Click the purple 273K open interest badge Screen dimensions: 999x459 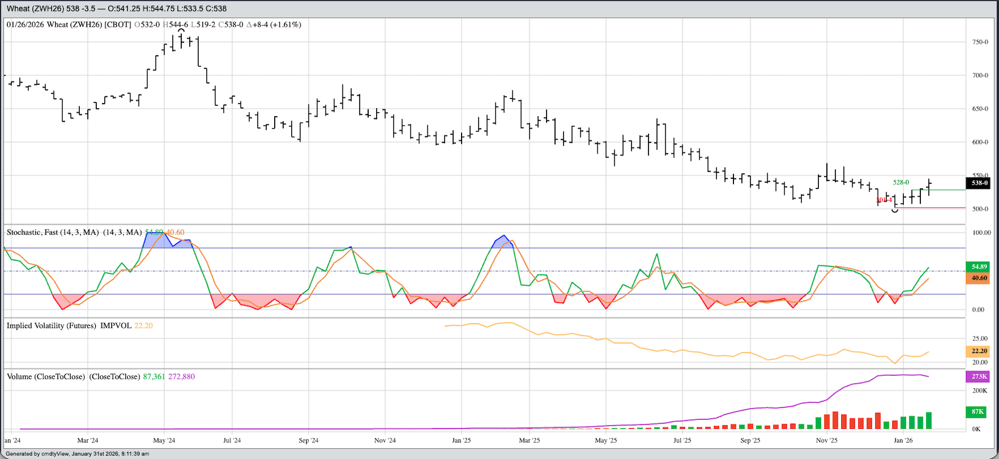[x=978, y=376]
